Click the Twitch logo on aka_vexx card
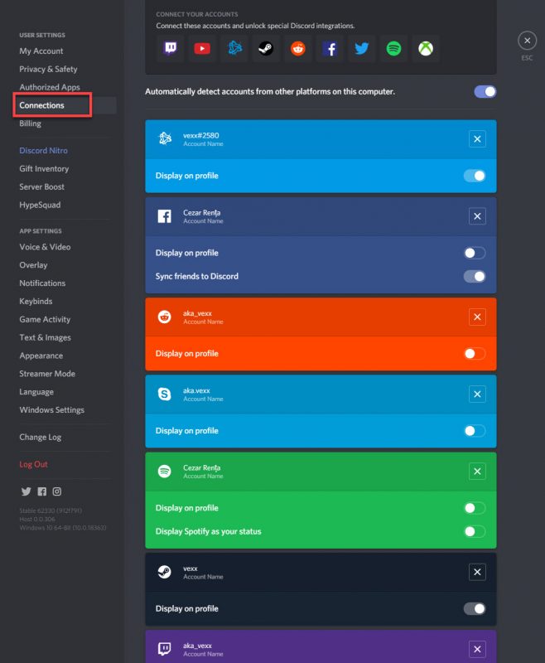545x663 pixels. [x=164, y=649]
